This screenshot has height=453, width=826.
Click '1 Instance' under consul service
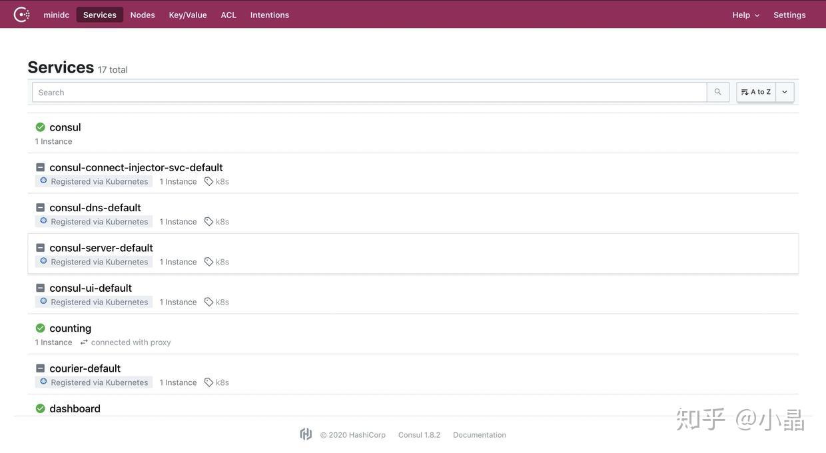tap(54, 141)
